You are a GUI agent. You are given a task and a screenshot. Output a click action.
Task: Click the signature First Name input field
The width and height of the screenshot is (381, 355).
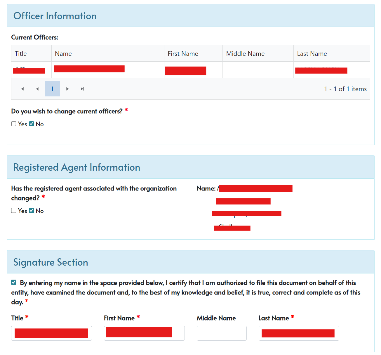pos(144,333)
